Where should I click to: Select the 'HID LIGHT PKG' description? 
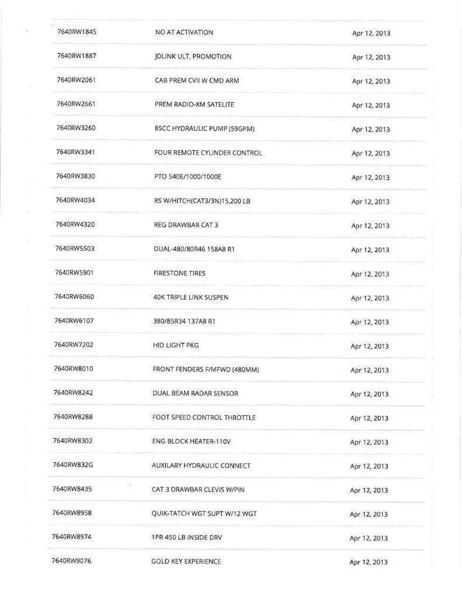176,345
